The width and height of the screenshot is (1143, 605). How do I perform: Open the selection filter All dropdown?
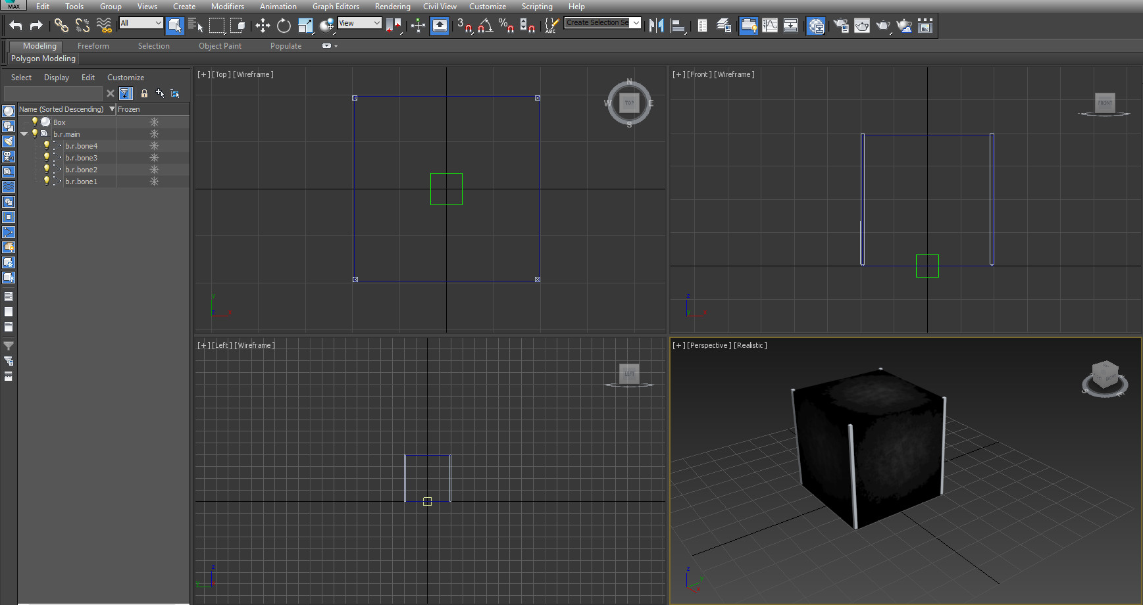[141, 23]
